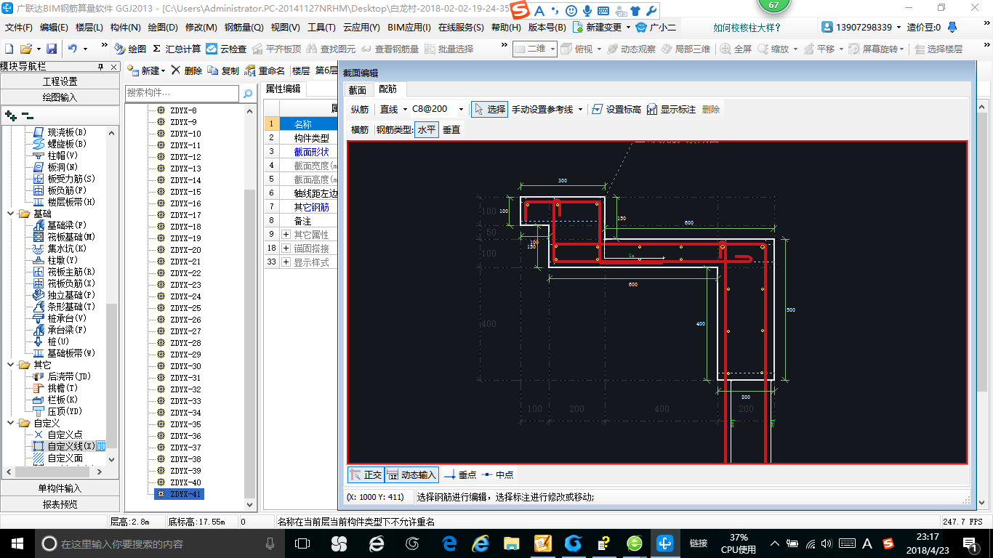Click the new file toolbar icon
Screen dimensions: 993x558
(x=9, y=49)
